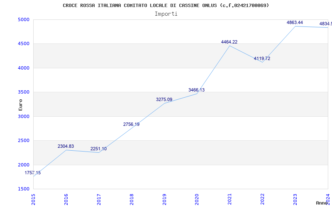Click the 2015 year label
332x207 pixels.
(33, 199)
